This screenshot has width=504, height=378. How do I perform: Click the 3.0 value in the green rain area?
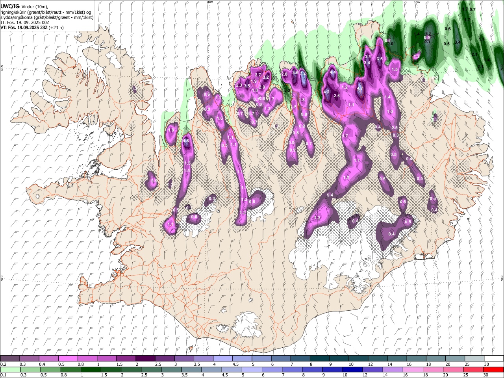coord(391,44)
